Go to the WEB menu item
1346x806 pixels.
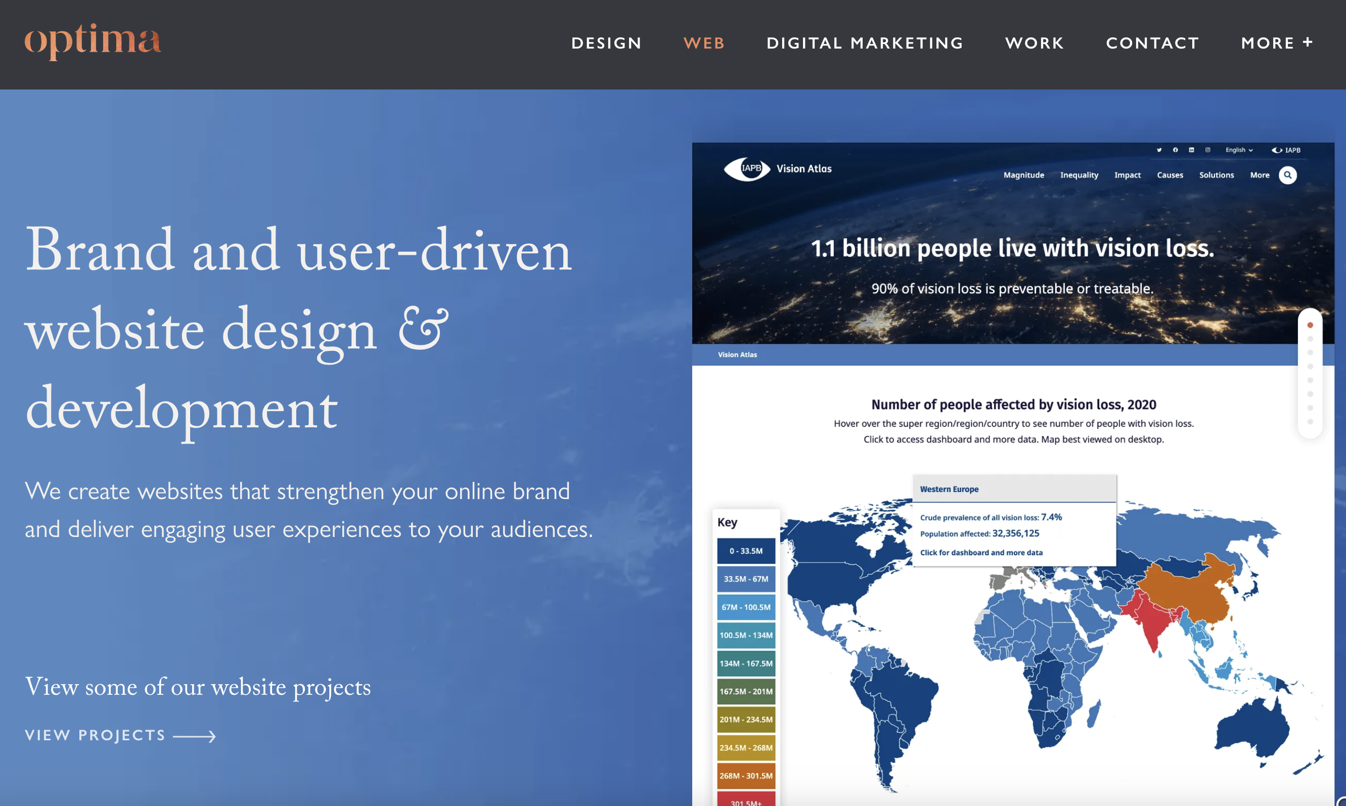pyautogui.click(x=704, y=43)
